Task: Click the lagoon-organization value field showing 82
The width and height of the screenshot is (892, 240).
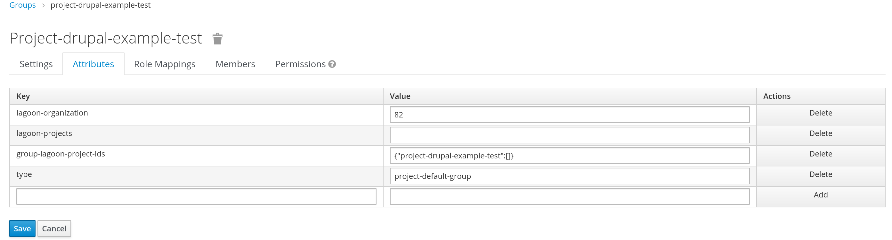Action: pos(570,115)
